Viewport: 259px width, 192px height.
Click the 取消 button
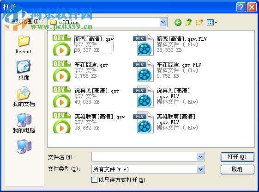(237, 169)
